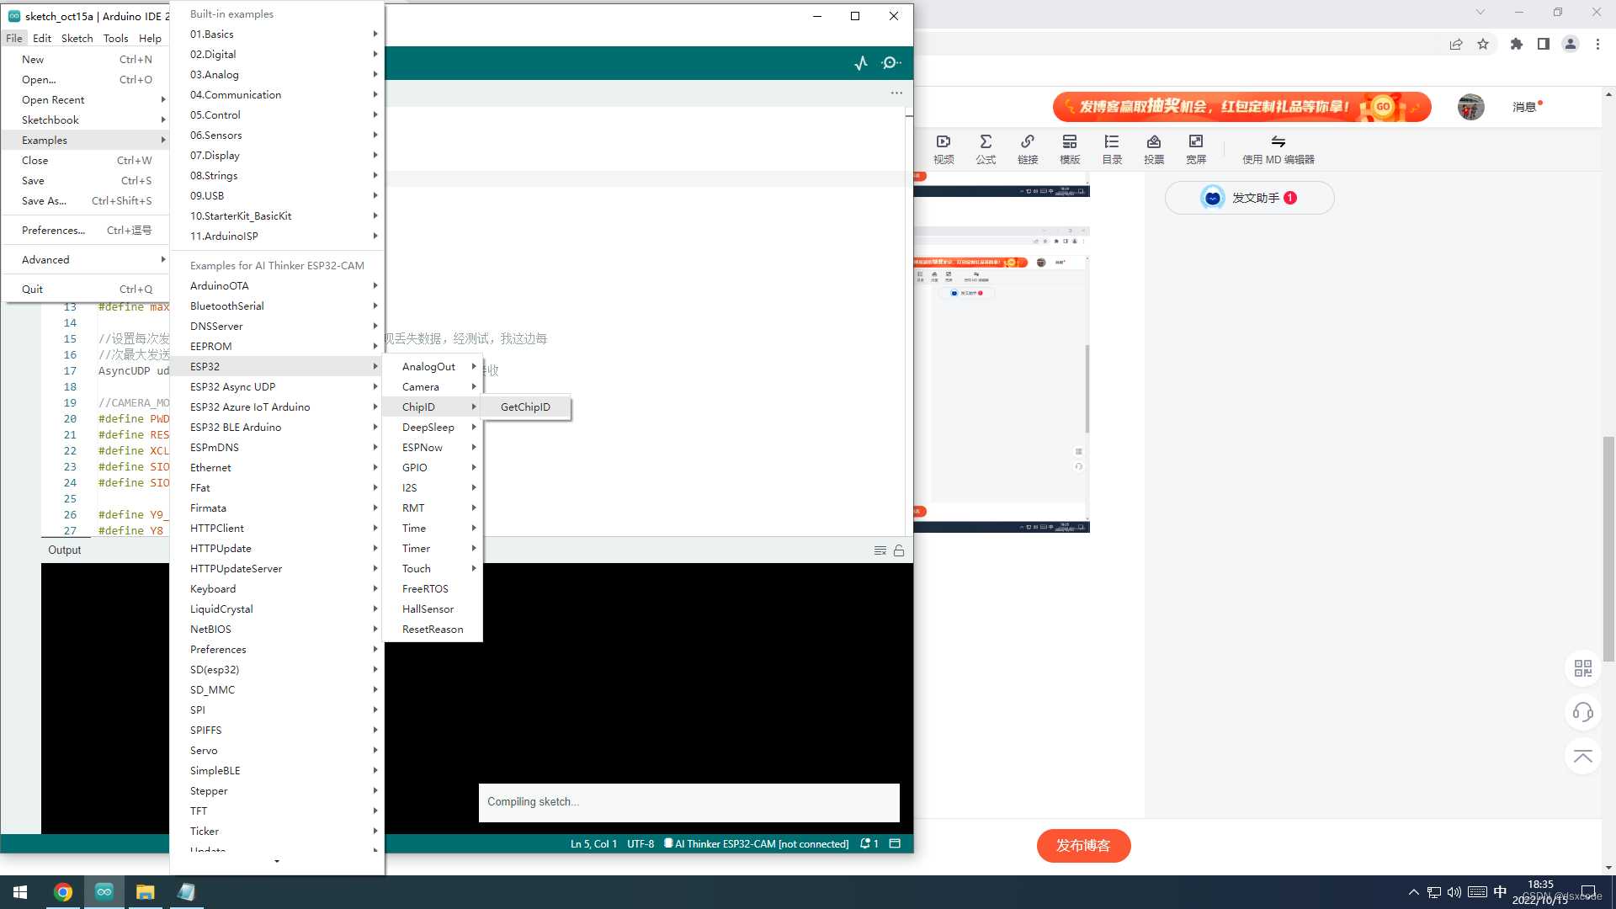The image size is (1616, 909).
Task: Insert link using 链接 icon
Action: click(1028, 149)
